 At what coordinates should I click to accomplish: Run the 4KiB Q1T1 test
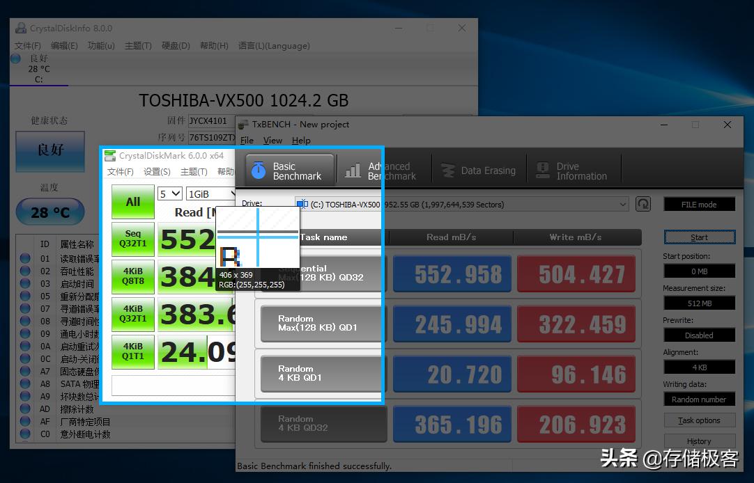tap(133, 351)
